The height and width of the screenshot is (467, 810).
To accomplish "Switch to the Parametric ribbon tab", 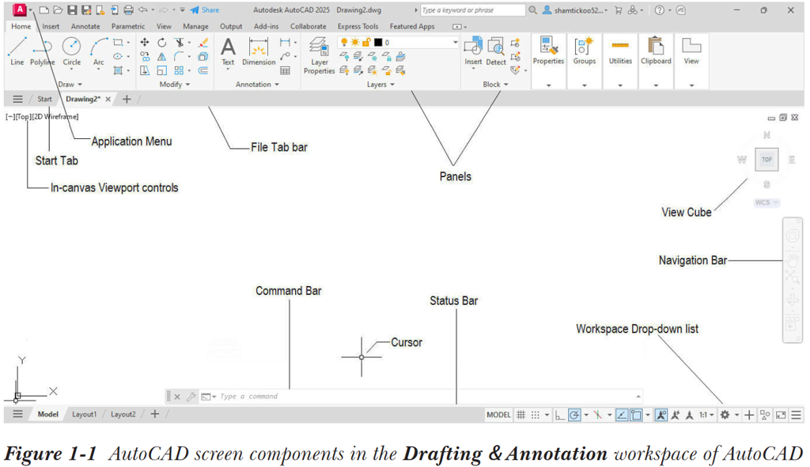I will pyautogui.click(x=128, y=26).
